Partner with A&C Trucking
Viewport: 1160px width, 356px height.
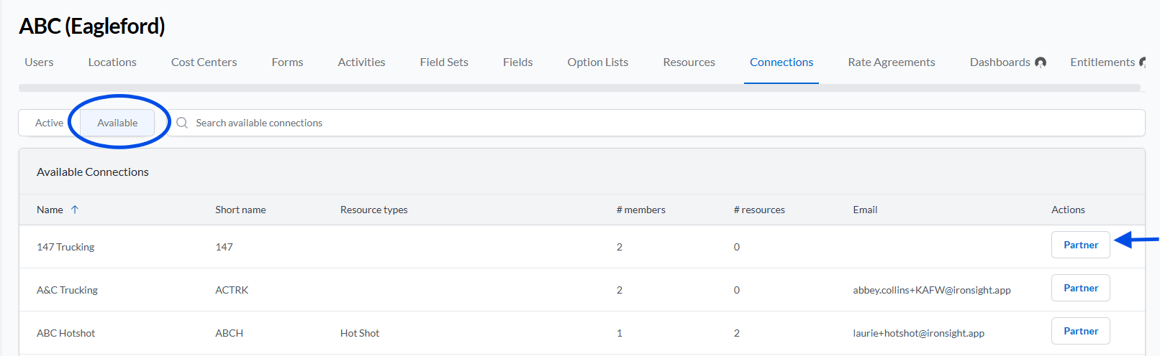1081,288
